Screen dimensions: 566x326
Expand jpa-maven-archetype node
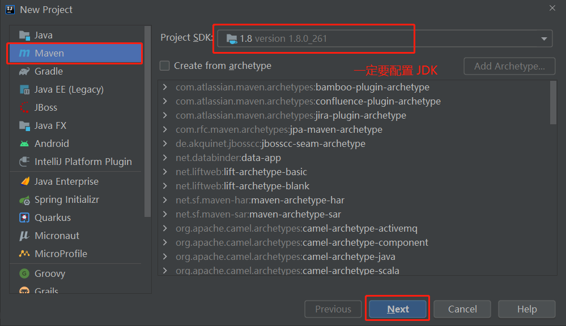(x=165, y=129)
